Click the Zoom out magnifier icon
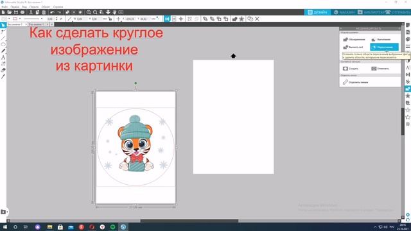This screenshot has height=231, width=411. click(95, 12)
